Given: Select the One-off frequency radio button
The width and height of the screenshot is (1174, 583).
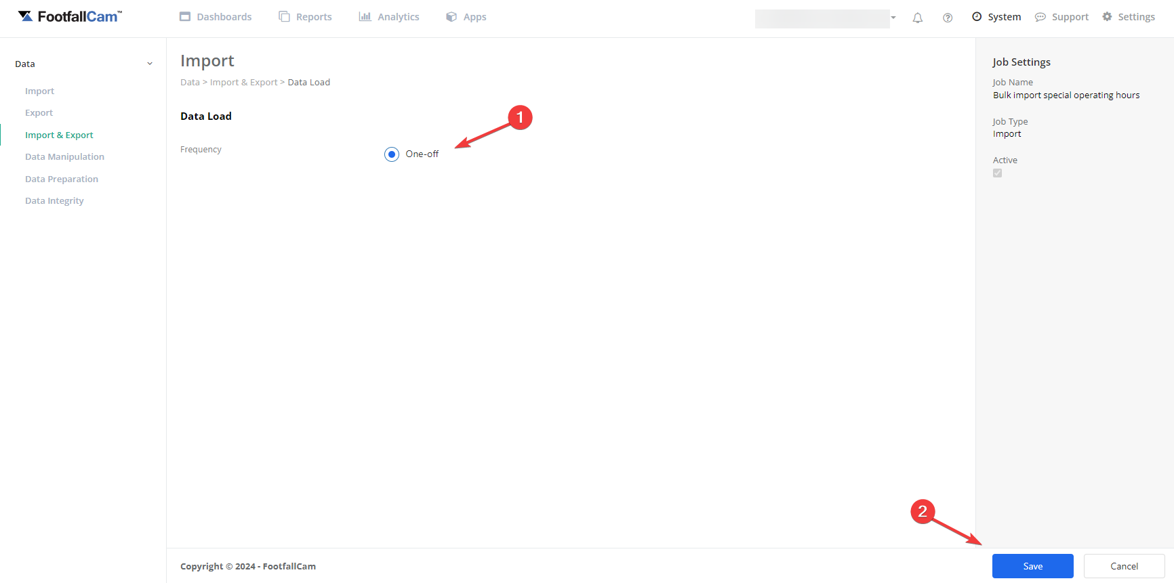Looking at the screenshot, I should tap(392, 154).
